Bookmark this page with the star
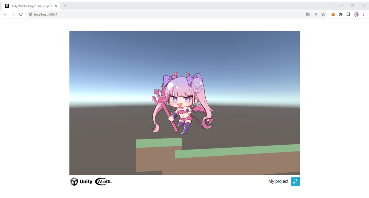Viewport: 369px width, 198px height. coord(323,14)
